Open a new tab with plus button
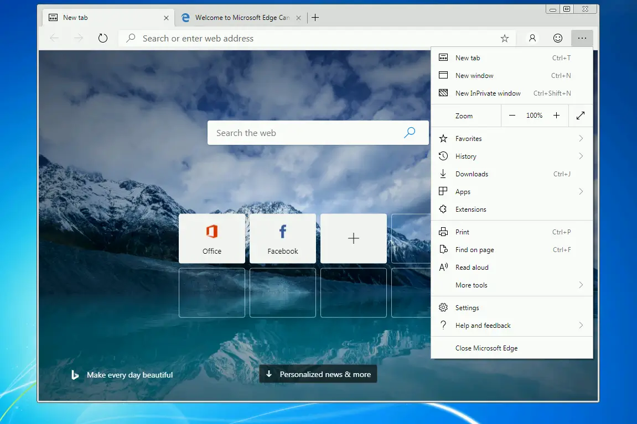 tap(315, 18)
